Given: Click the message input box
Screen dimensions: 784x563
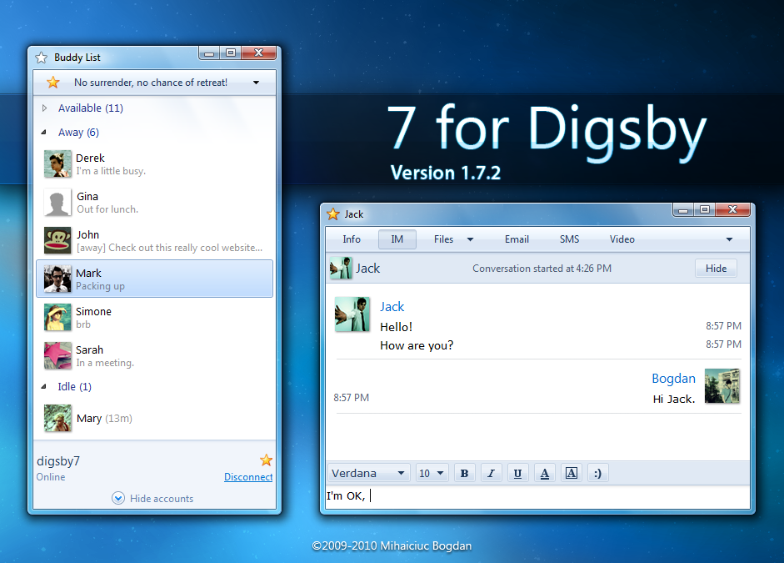Looking at the screenshot, I should 537,496.
